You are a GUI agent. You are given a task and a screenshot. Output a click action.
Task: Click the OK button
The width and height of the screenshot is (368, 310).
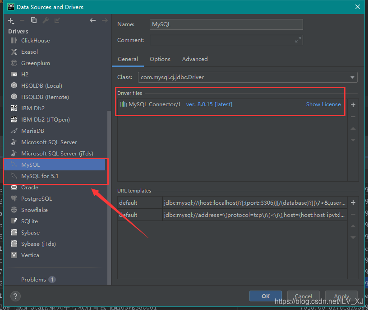coord(266,296)
